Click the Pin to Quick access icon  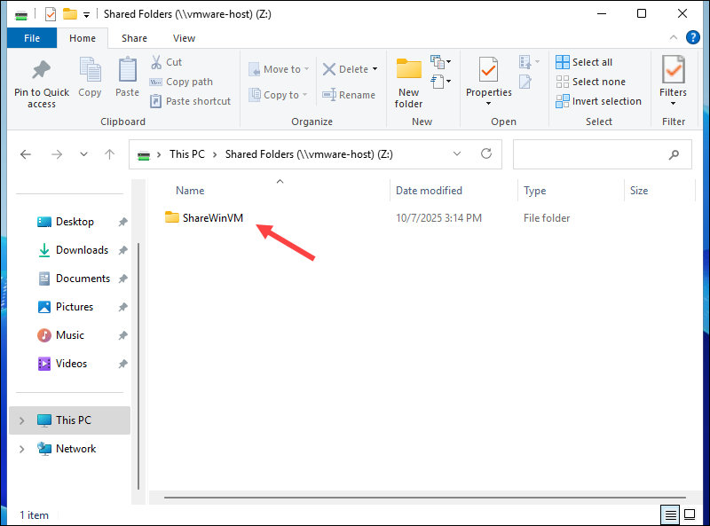pyautogui.click(x=41, y=71)
